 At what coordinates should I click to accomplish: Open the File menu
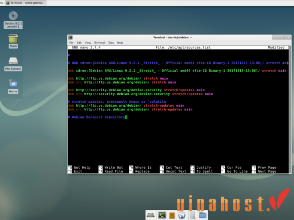point(71,43)
